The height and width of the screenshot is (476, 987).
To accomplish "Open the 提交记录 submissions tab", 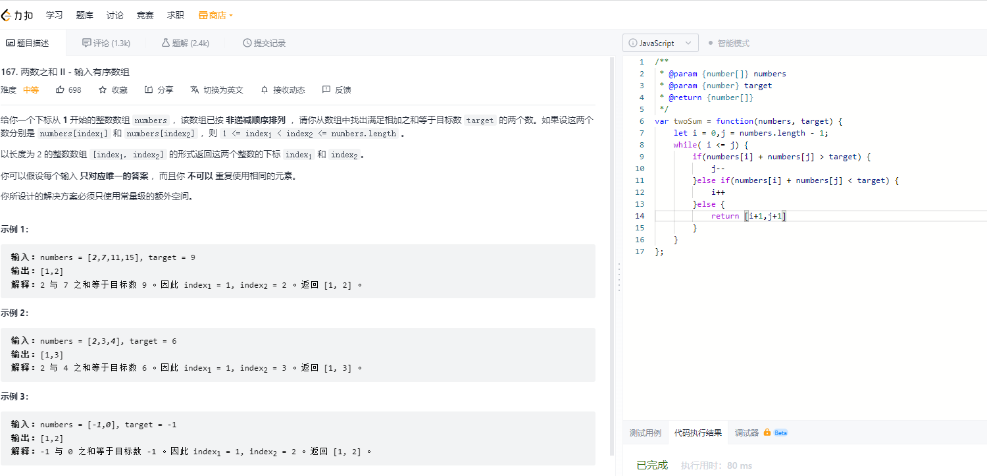I will (264, 43).
